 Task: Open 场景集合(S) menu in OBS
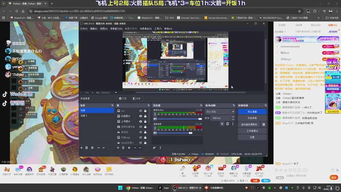[146, 29]
